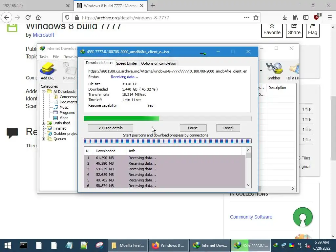The image size is (336, 252).
Task: Follow the Microsoft author link
Action: click(x=43, y=35)
